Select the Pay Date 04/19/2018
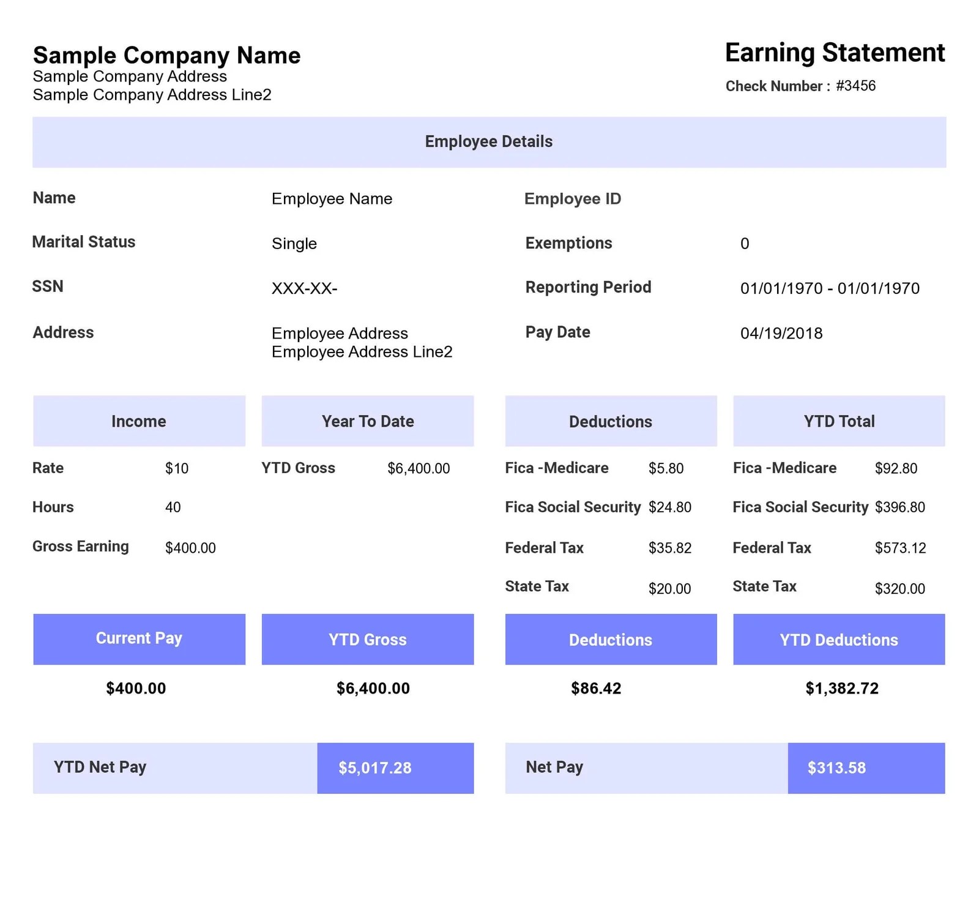 tap(782, 333)
